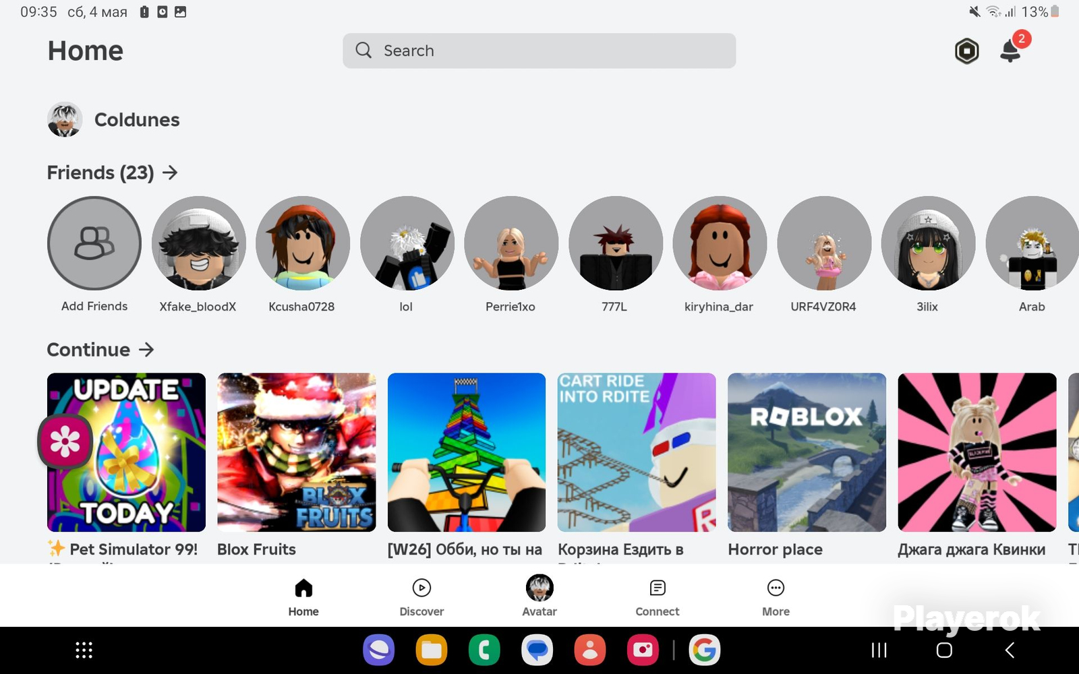Tap the Blox Fruits title text
Viewport: 1079px width, 674px height.
tap(256, 549)
